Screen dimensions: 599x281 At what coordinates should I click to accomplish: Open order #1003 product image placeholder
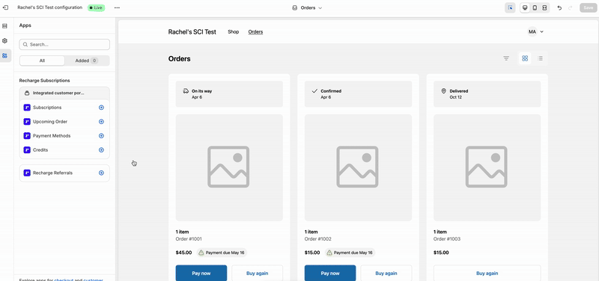point(487,167)
